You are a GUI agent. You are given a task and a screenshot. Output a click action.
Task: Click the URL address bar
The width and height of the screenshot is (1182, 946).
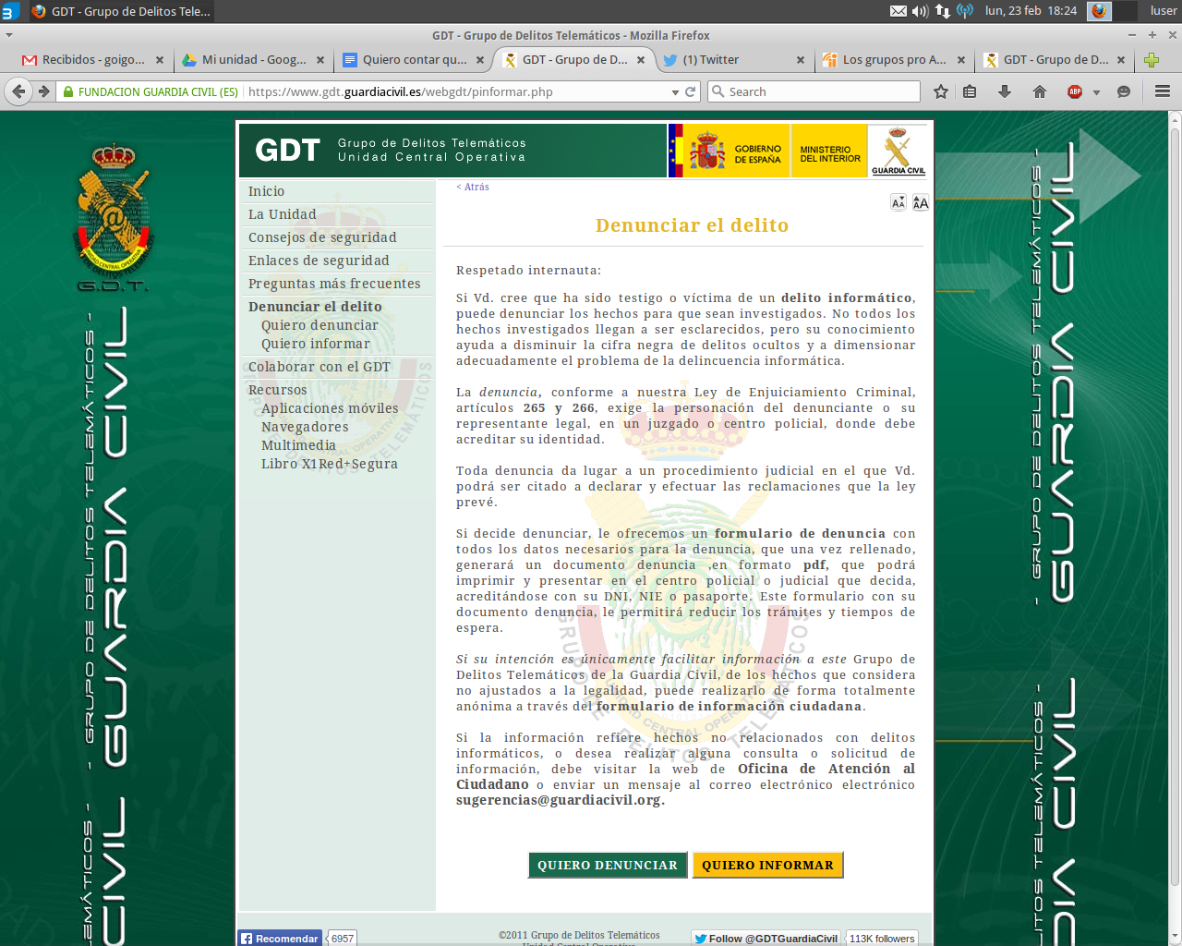459,91
